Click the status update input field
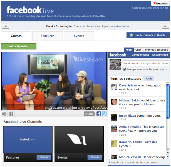Viewport: 171px width, 167px height. pos(146,63)
